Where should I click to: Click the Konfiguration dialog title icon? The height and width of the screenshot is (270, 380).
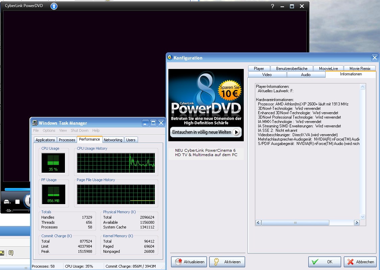pyautogui.click(x=170, y=57)
